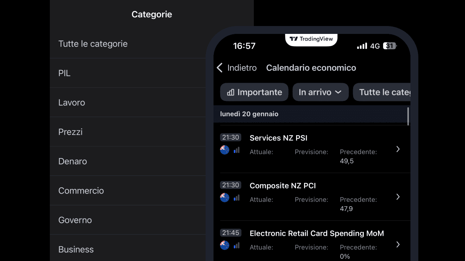465x261 pixels.
Task: Click importance bars icon for Composite NZ PCI
Action: tap(236, 198)
